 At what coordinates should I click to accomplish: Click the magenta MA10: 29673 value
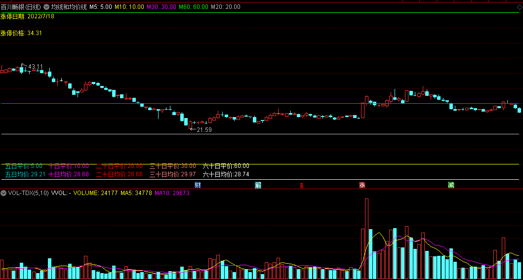pyautogui.click(x=172, y=193)
